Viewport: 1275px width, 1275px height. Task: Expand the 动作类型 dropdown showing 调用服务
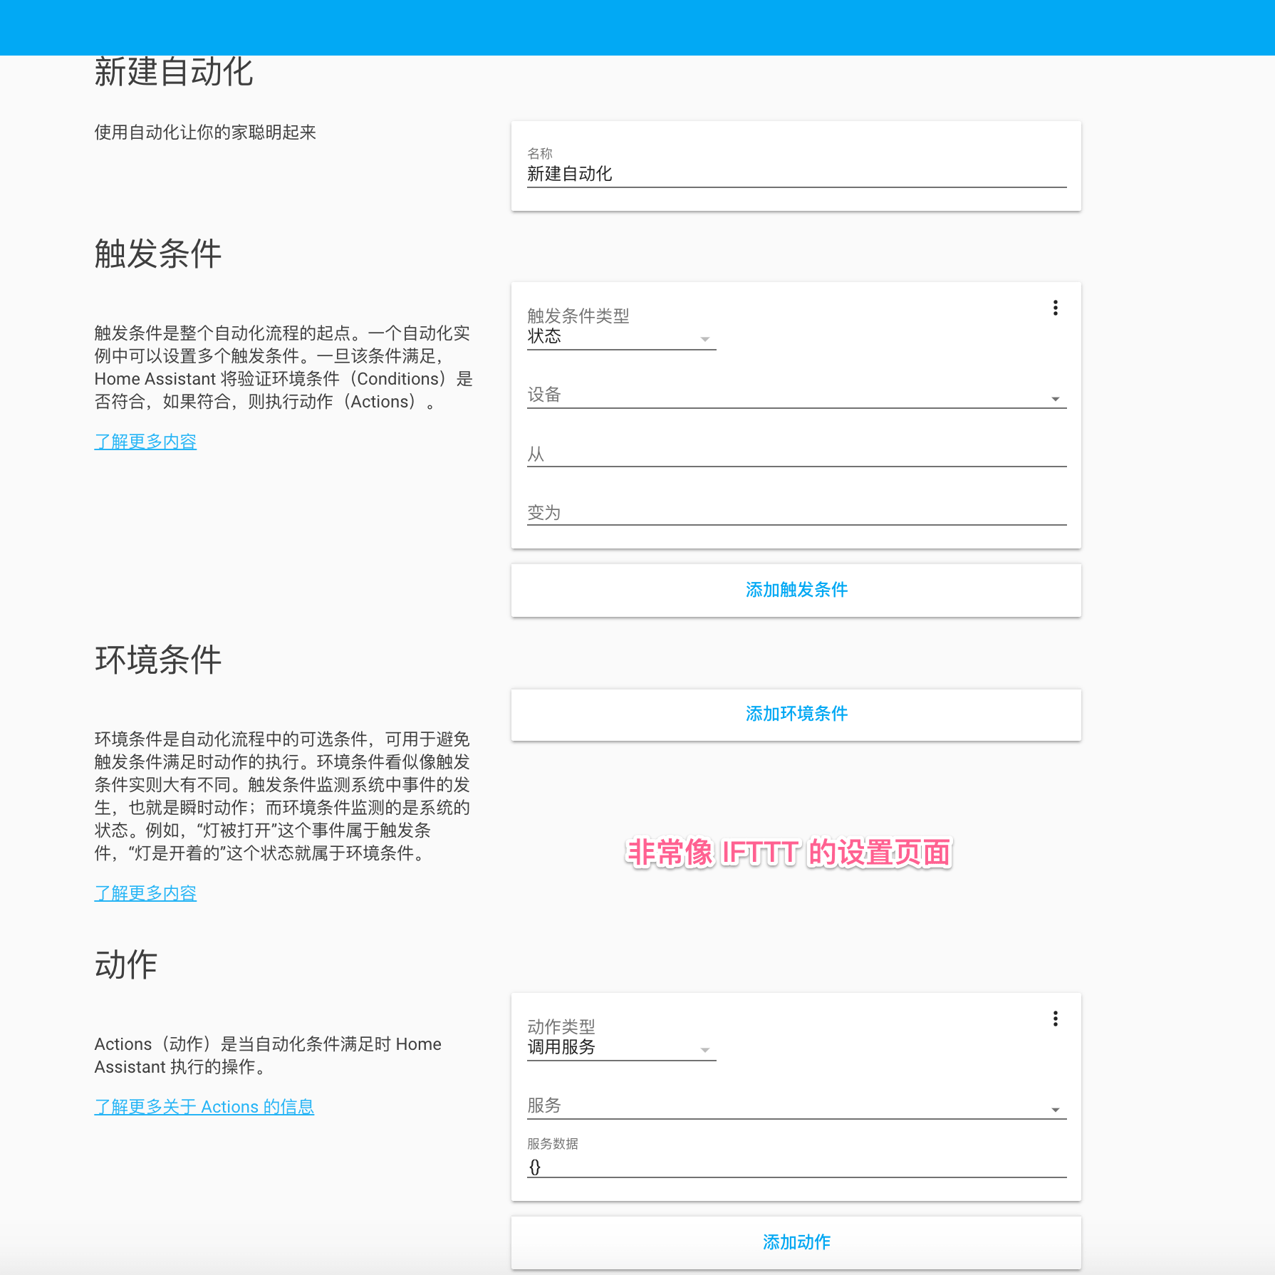click(x=620, y=1048)
